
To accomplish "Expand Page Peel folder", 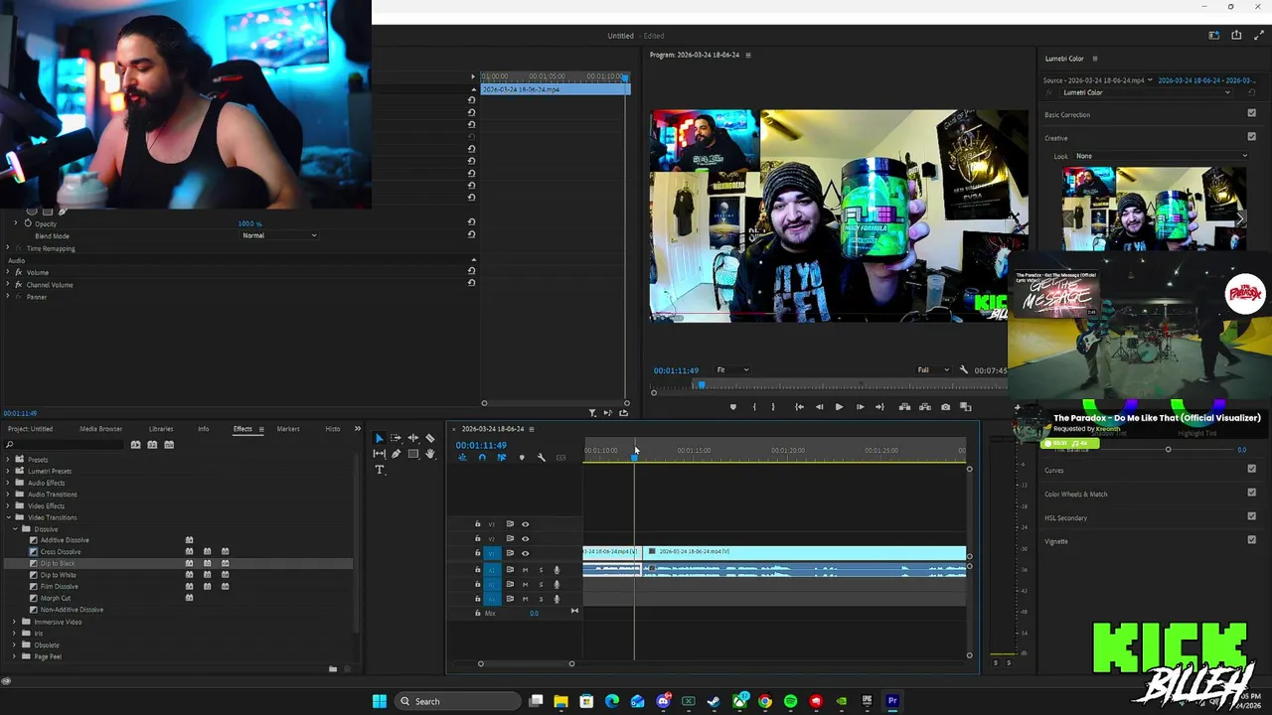I will [x=15, y=656].
